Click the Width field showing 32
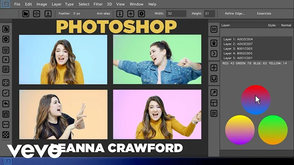Screen dimensions: 294x165 (x=176, y=13)
